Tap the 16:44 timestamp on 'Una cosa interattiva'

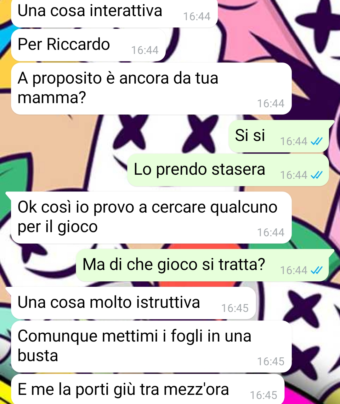click(x=197, y=16)
